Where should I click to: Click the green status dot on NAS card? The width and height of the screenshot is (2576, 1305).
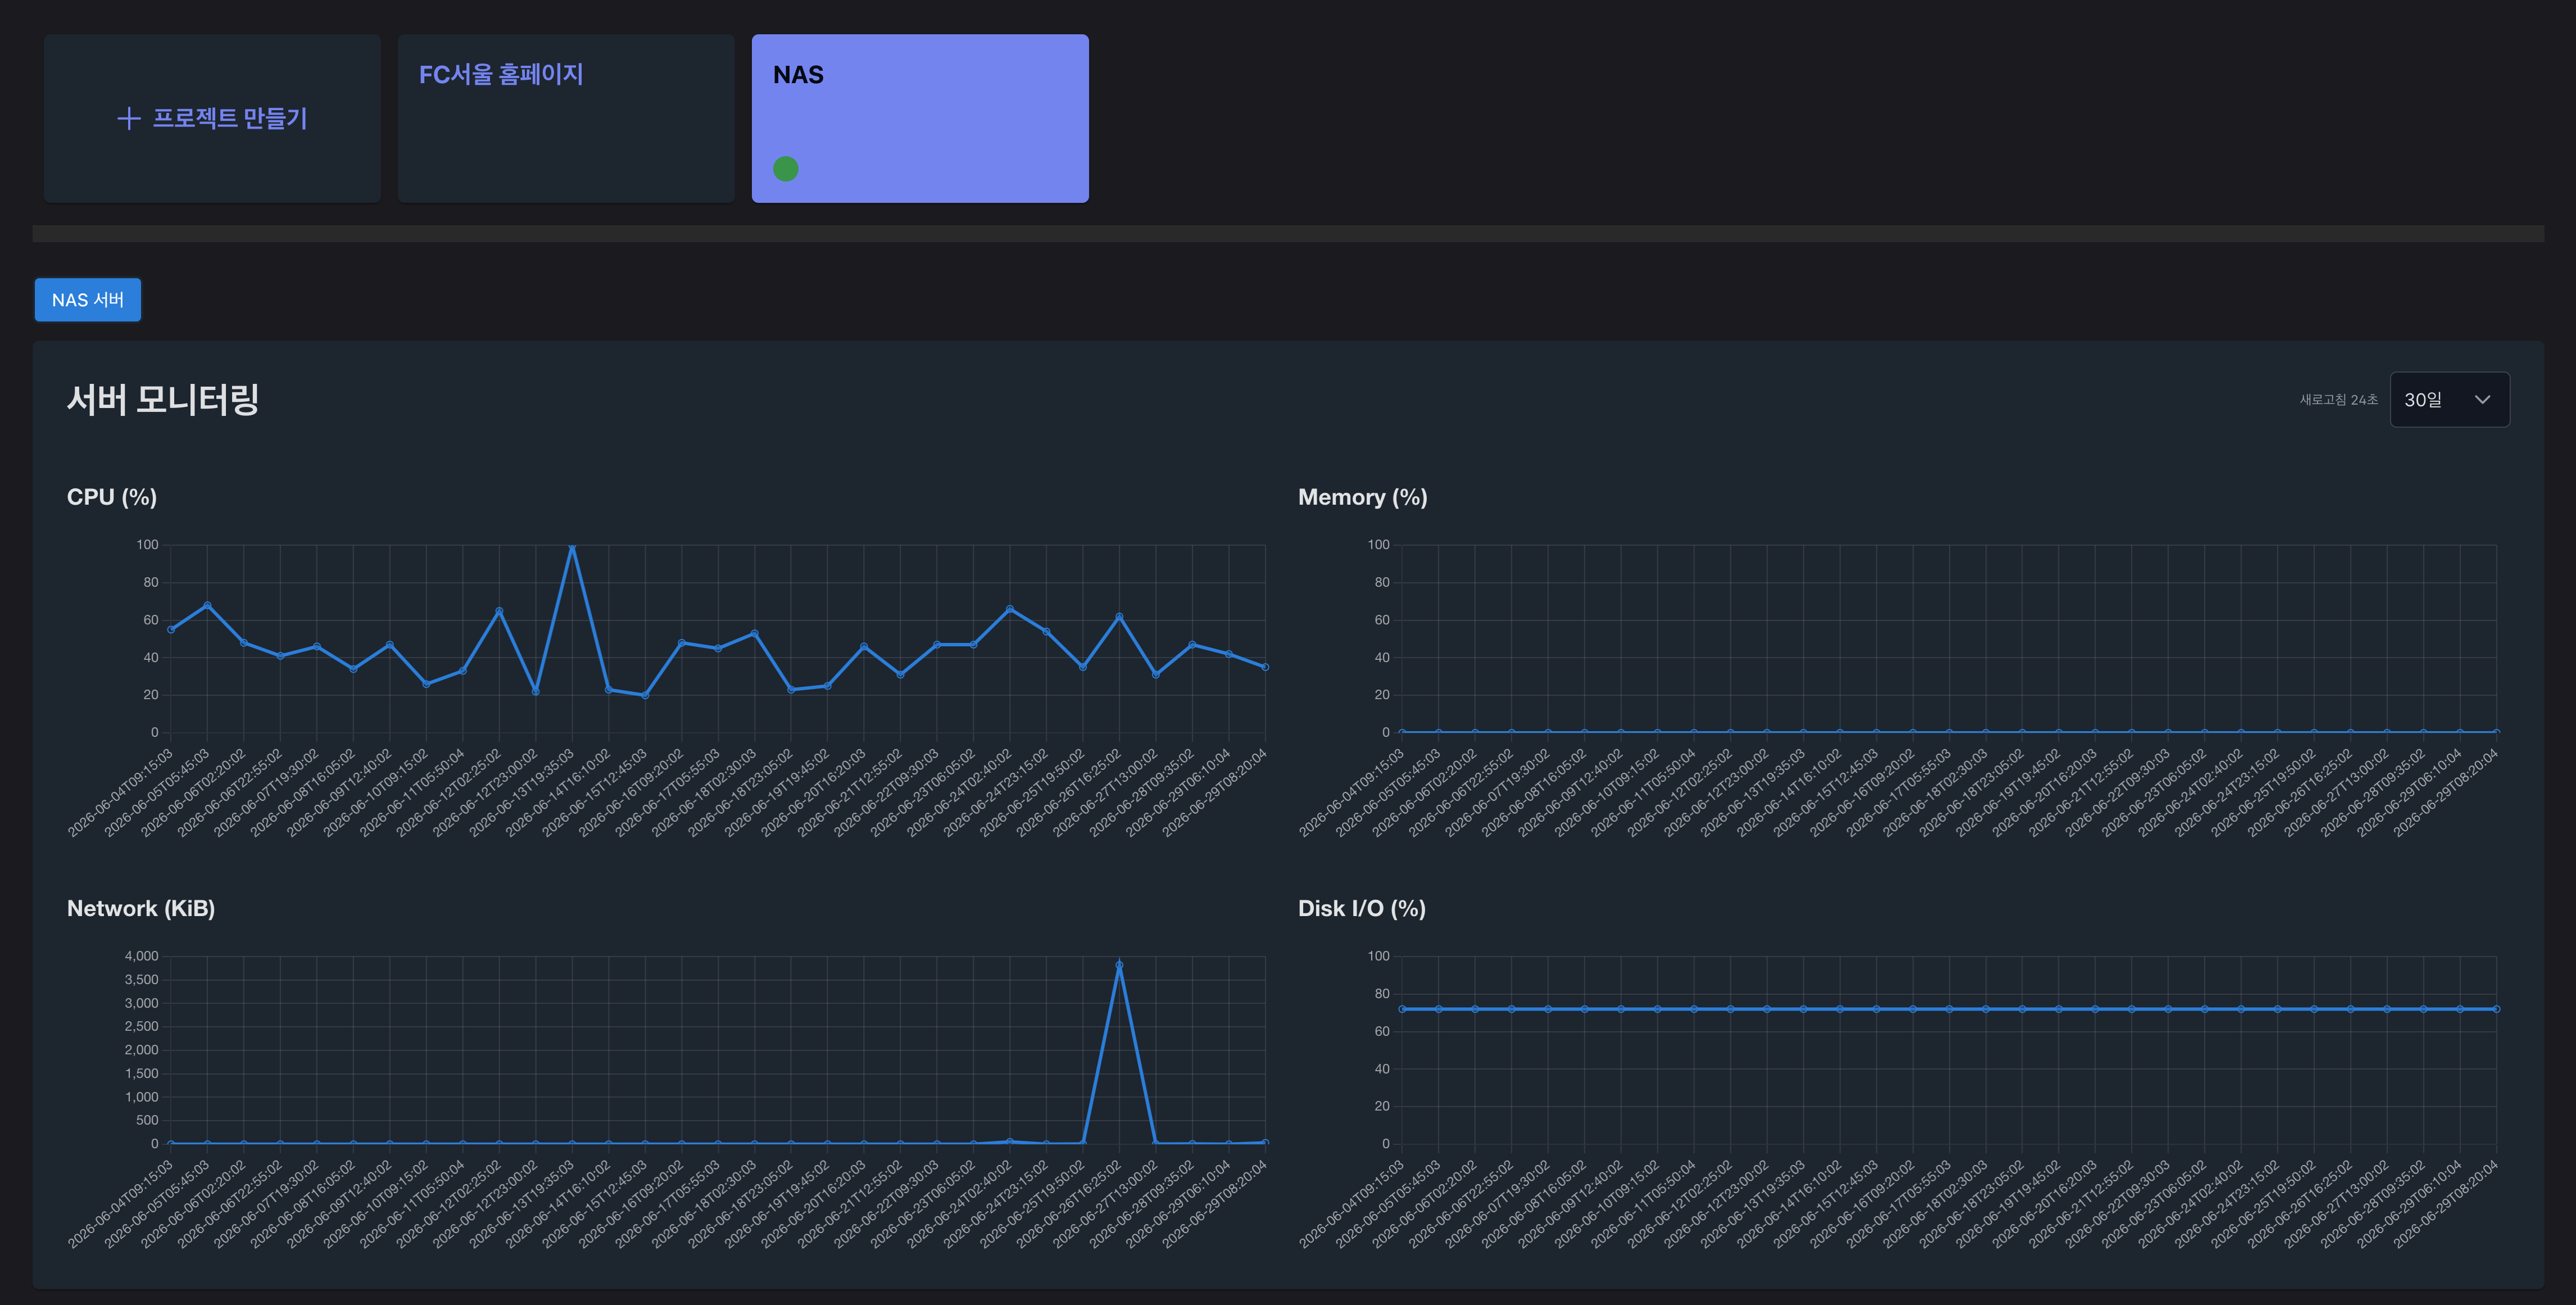pyautogui.click(x=786, y=169)
